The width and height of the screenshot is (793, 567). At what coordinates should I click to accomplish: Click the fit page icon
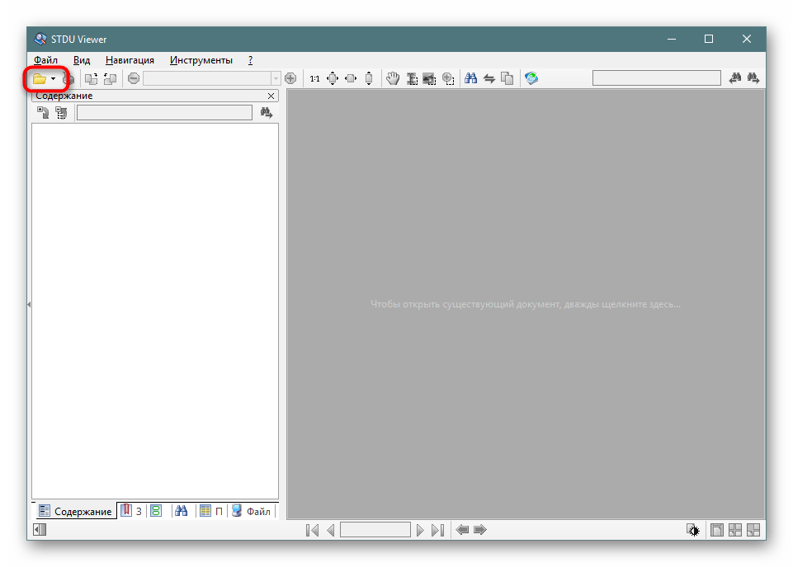coord(333,78)
